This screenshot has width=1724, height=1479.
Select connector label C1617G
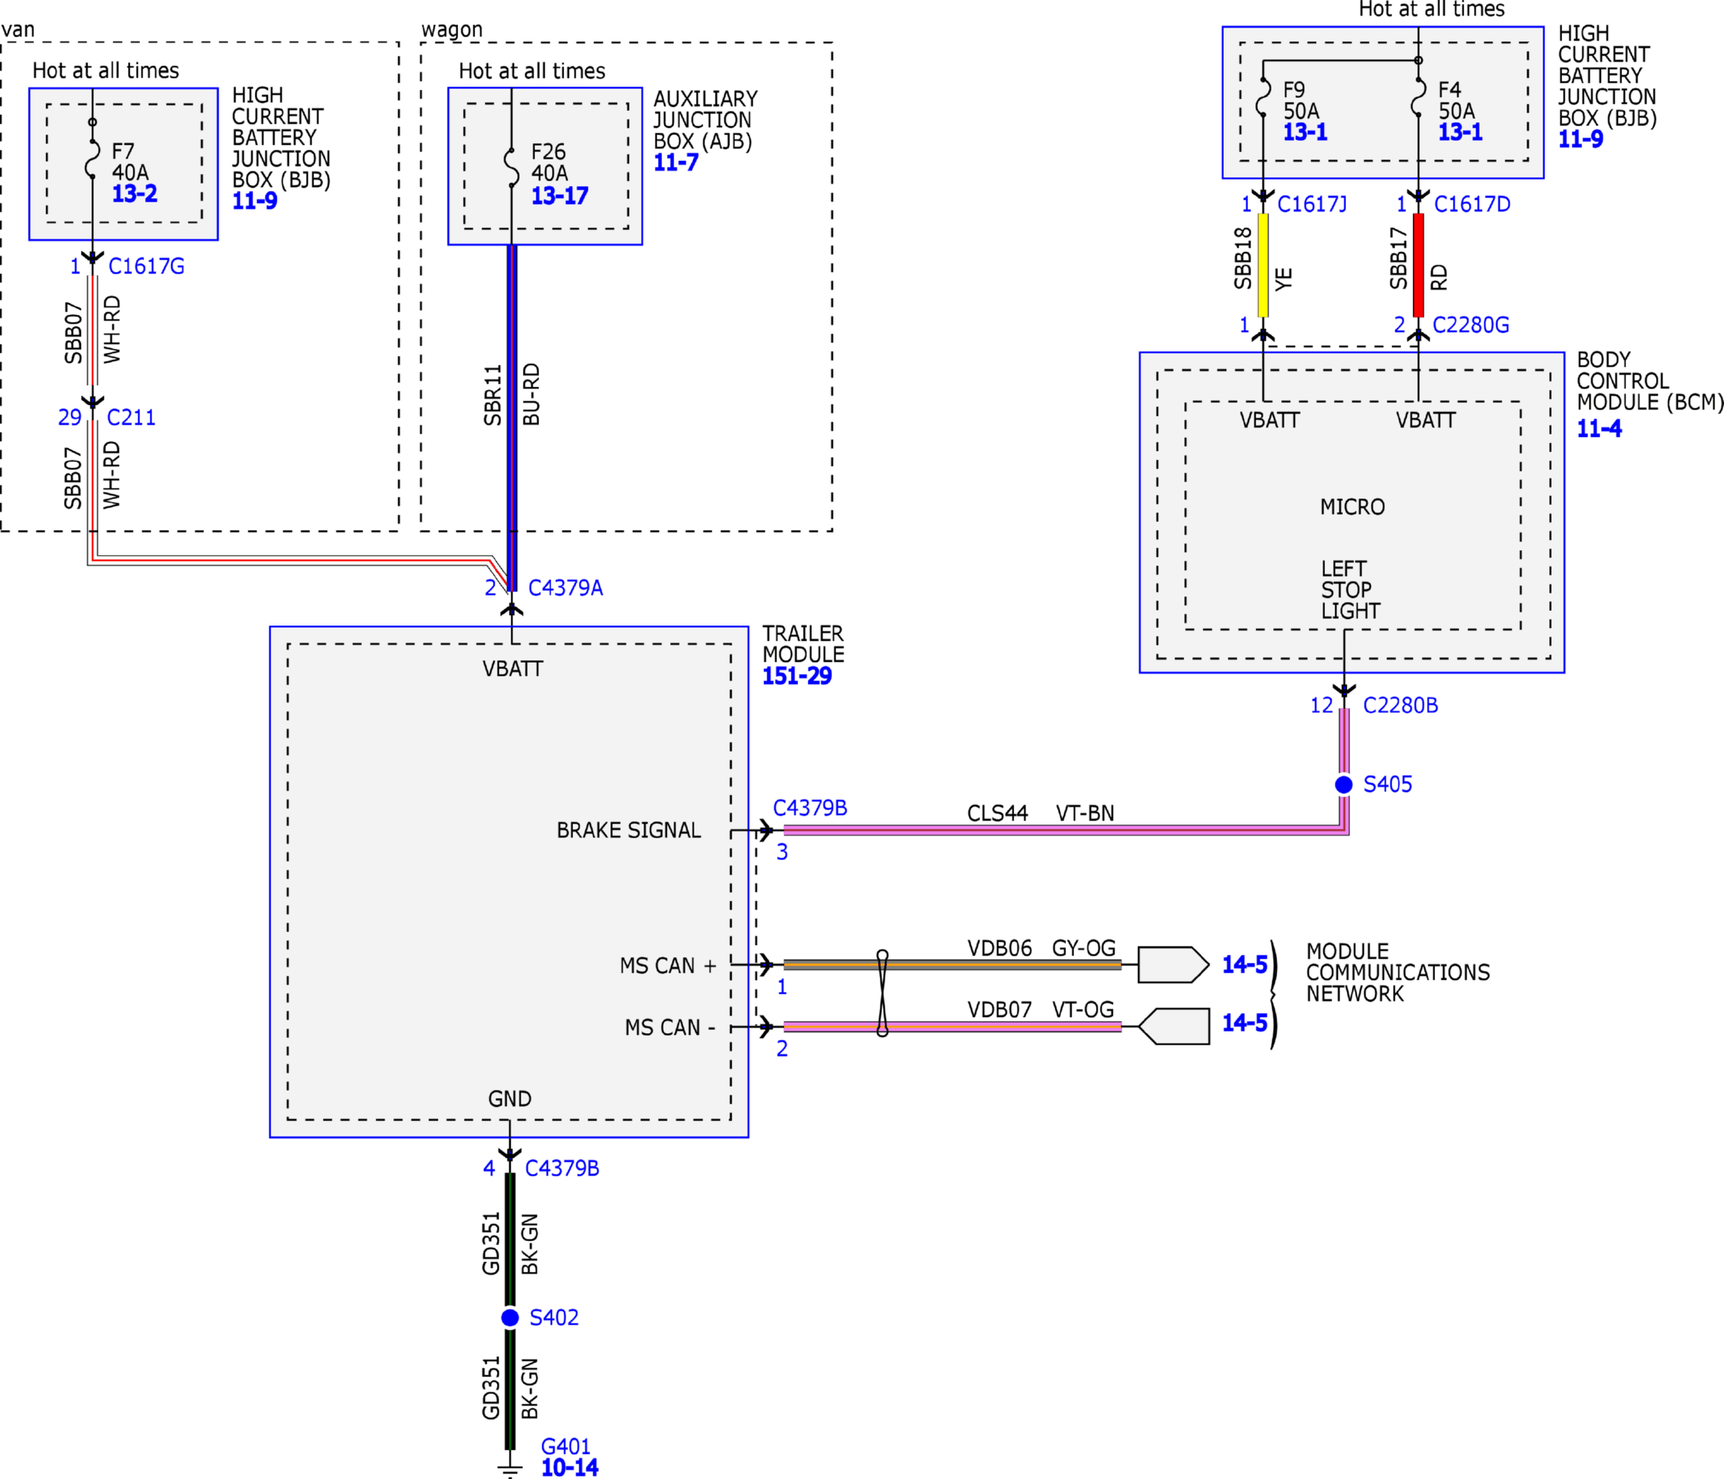146,266
